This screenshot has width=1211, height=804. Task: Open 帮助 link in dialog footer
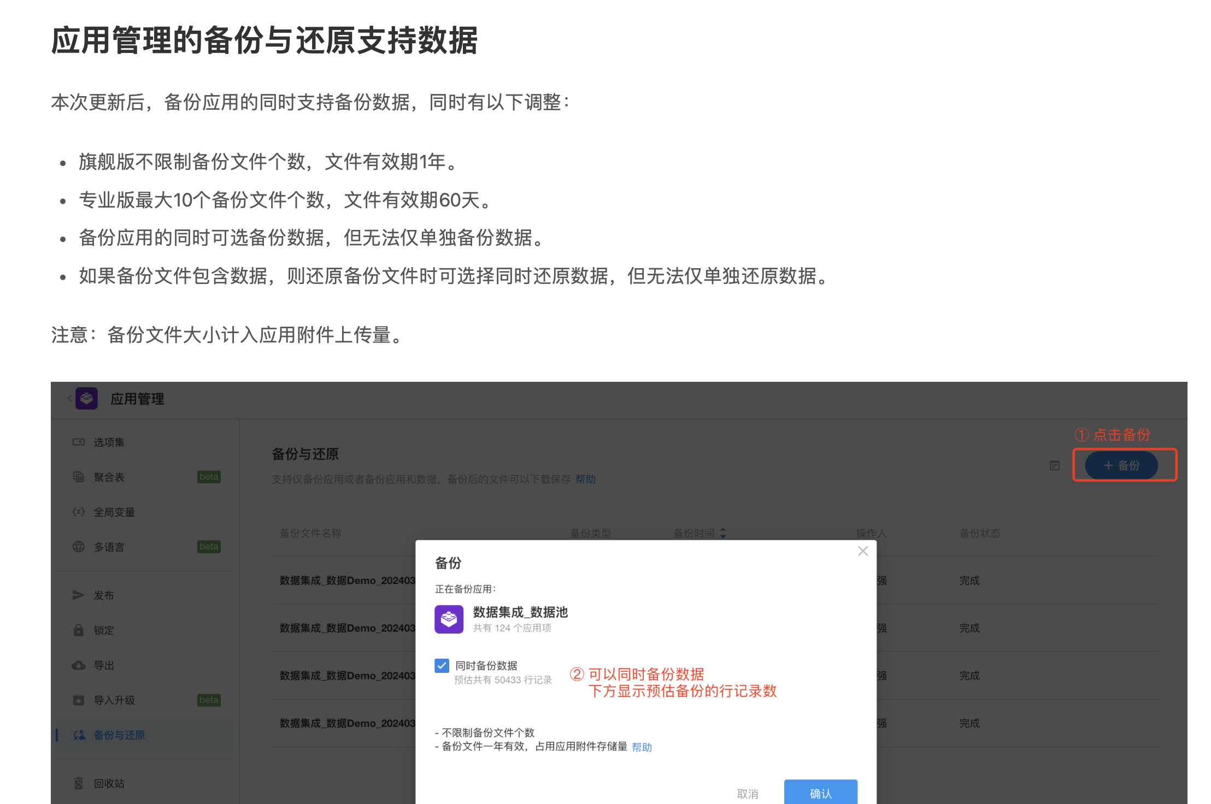(642, 747)
